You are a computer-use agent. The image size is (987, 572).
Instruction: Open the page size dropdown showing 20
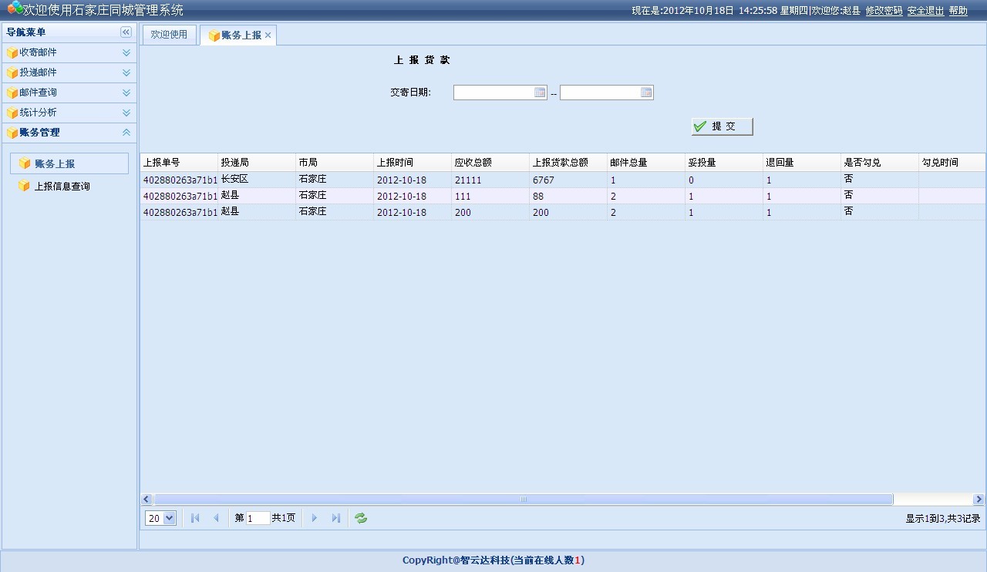pyautogui.click(x=160, y=517)
